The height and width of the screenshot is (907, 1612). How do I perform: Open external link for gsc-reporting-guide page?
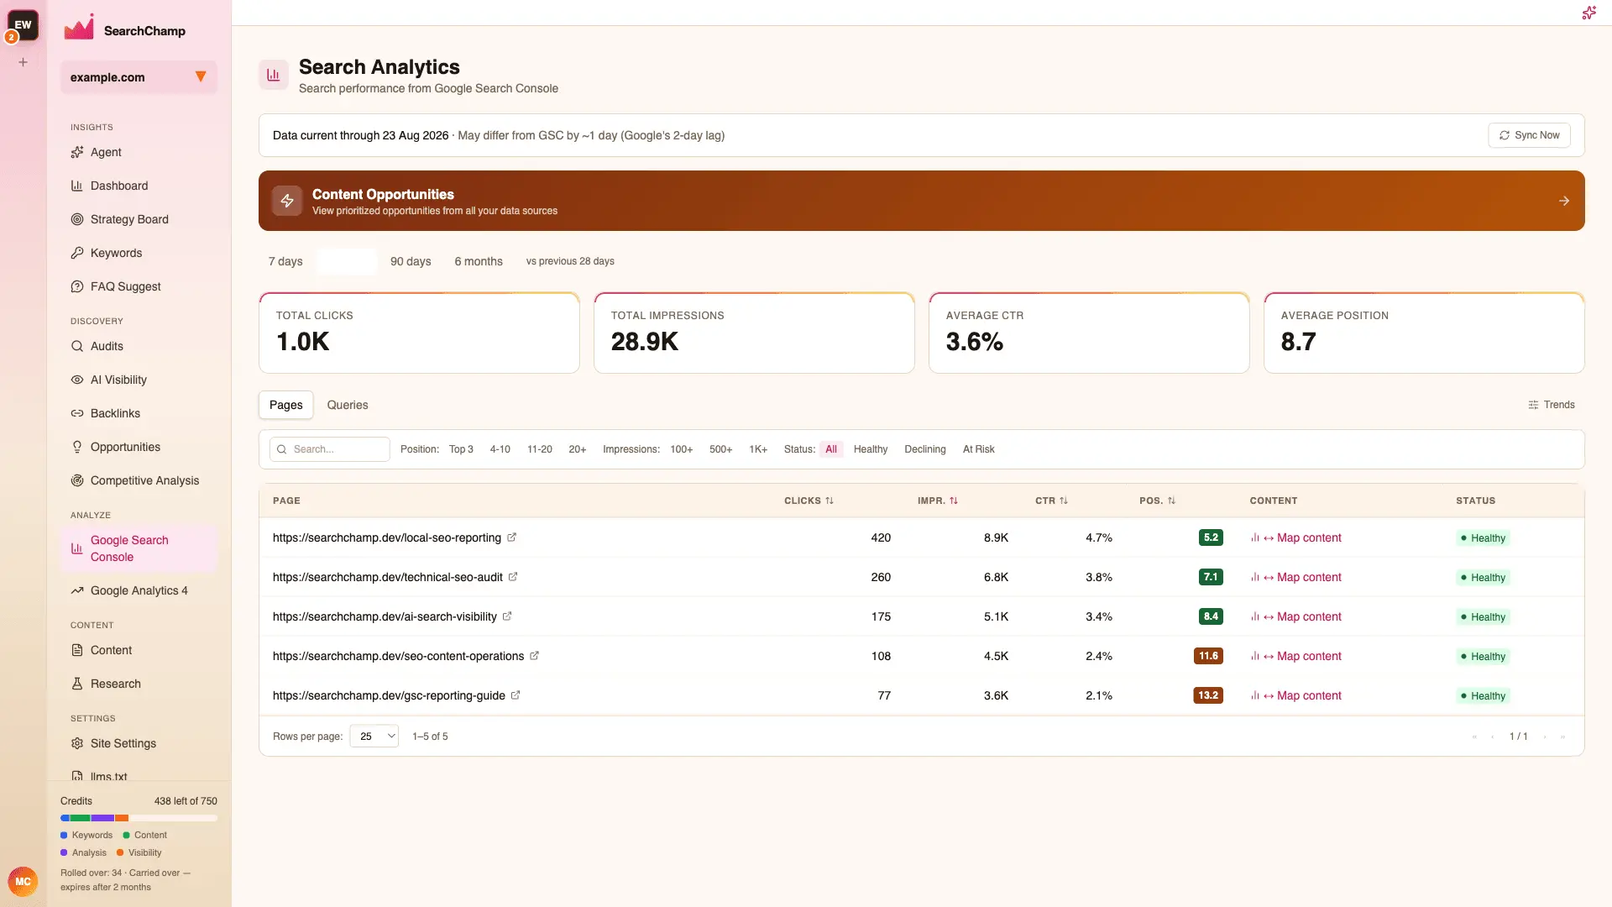click(516, 695)
